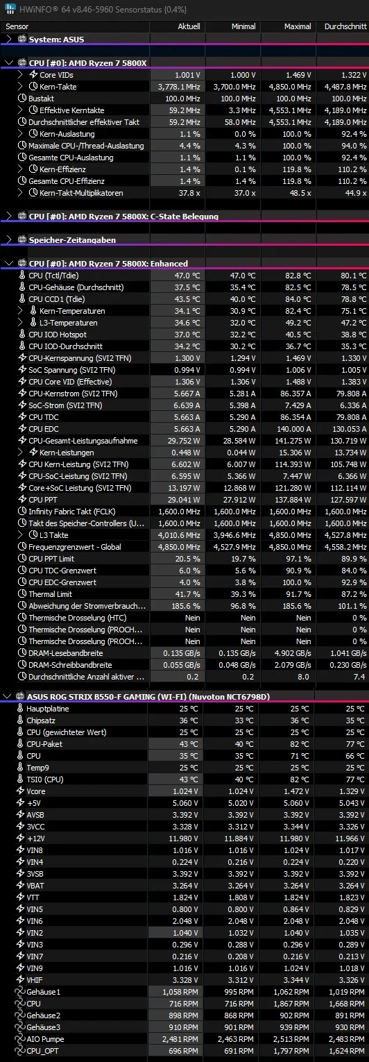The image size is (369, 1062).
Task: Click the circle icon of Gesamte CPU-Auslastung
Action: (21, 158)
